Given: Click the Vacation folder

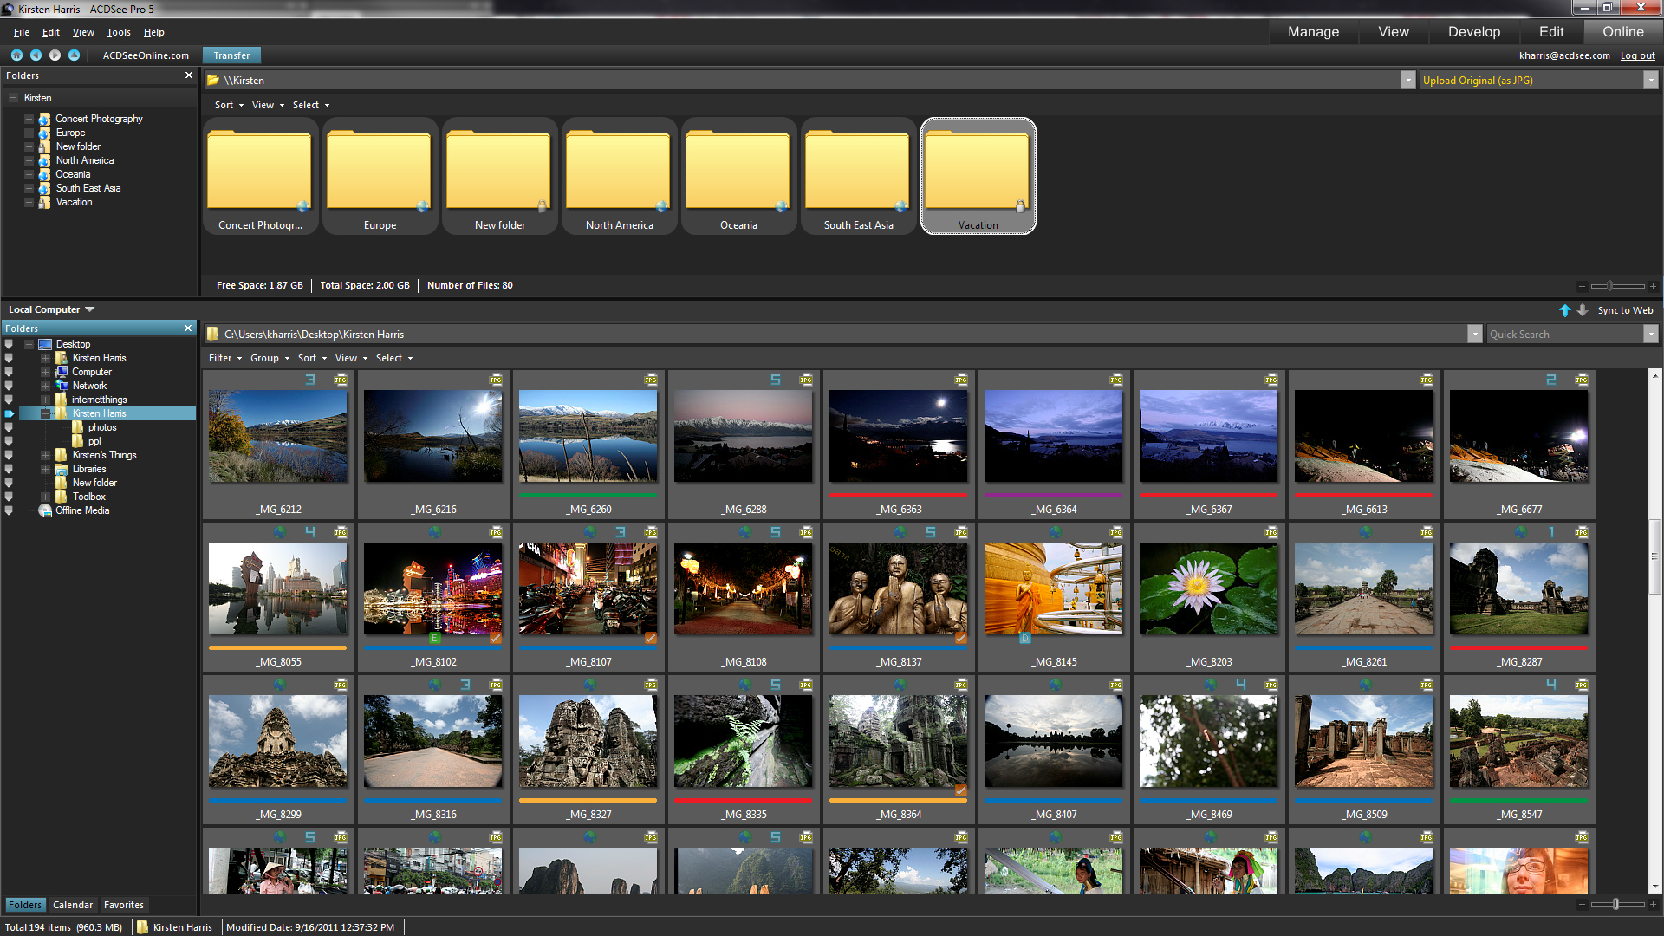Looking at the screenshot, I should (978, 175).
